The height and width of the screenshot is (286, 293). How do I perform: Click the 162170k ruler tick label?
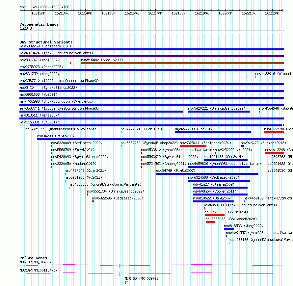coord(155,13)
